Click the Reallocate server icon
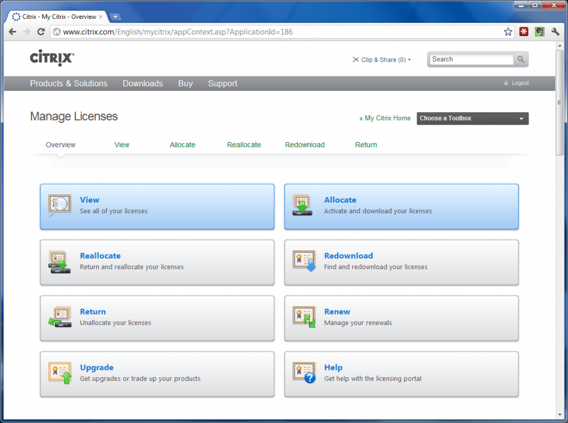Viewport: 568px width, 423px height. (x=59, y=261)
